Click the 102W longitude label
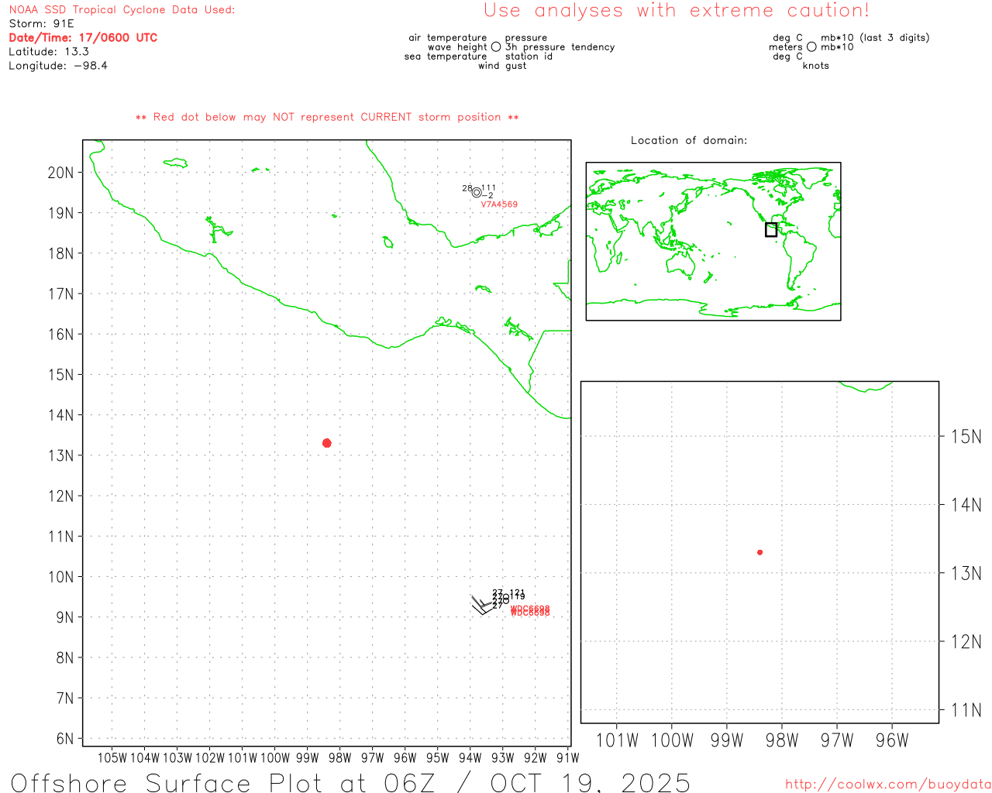 point(210,757)
